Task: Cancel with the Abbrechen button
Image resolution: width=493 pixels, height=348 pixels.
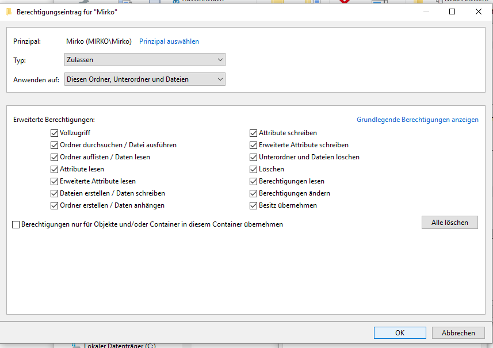Action: (458, 332)
